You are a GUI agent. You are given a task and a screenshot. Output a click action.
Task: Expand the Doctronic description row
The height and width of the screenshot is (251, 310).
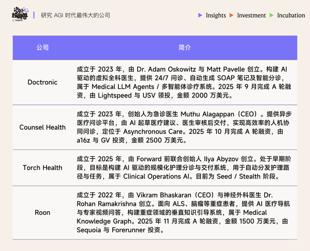click(185, 82)
